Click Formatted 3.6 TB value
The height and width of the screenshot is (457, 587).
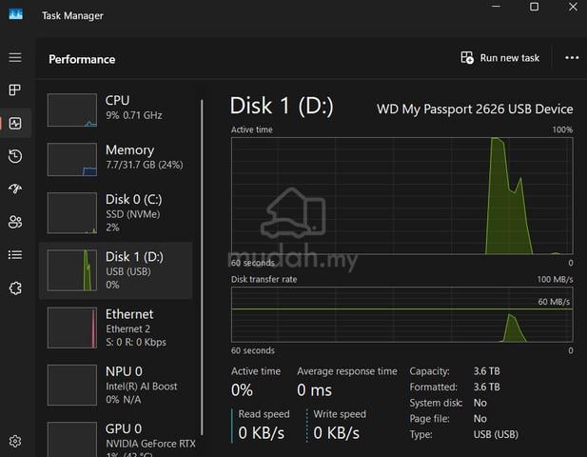click(487, 387)
